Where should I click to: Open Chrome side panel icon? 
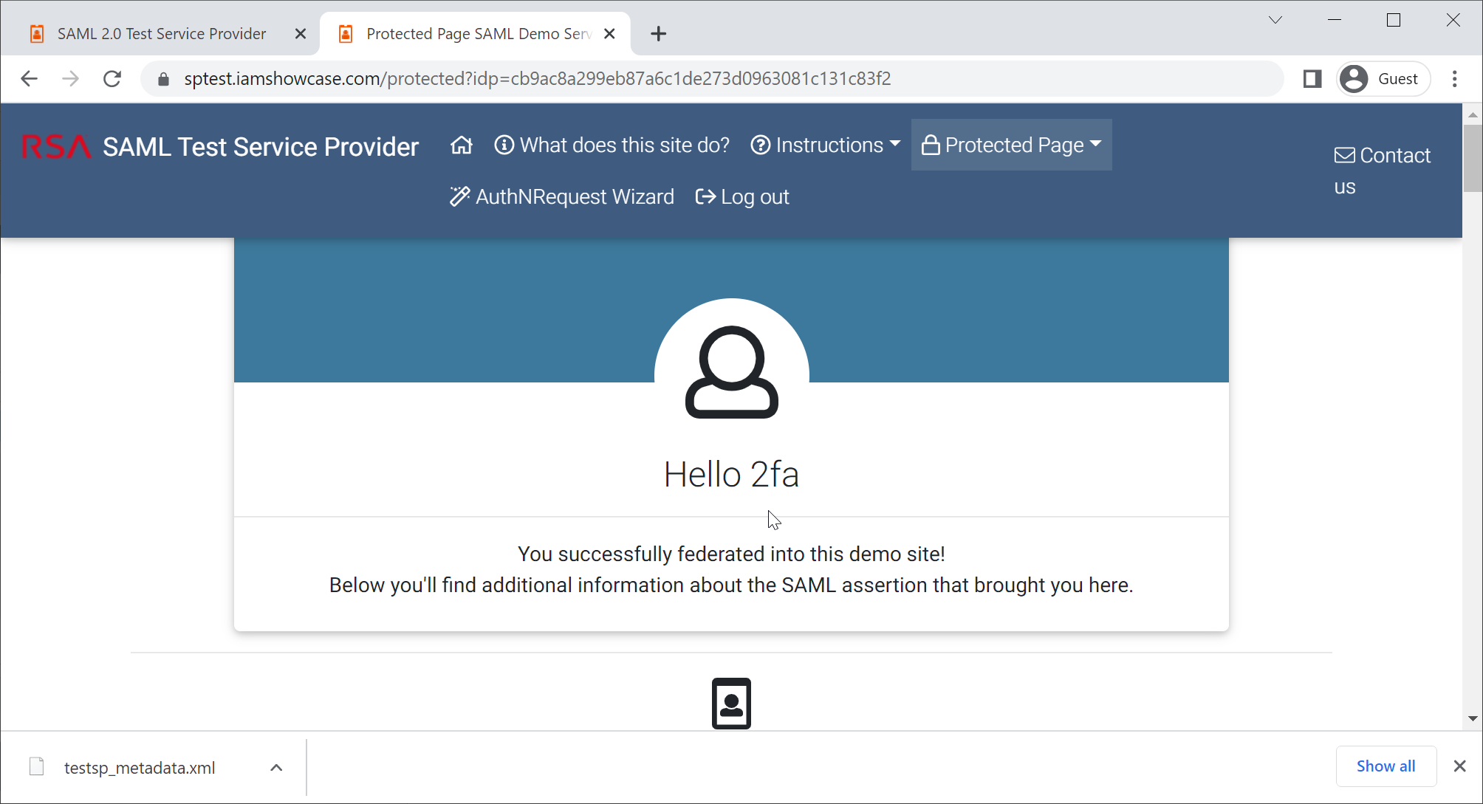click(1312, 79)
